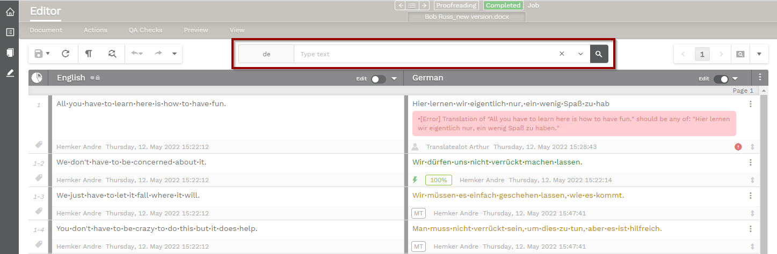Open the QA Checks menu
This screenshot has height=254, width=777.
point(145,30)
